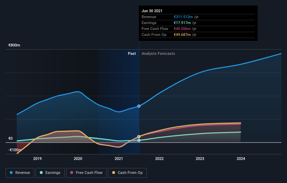Viewport: 287px width, 183px height.
Task: Toggle the Cash From Op legend button
Action: point(127,173)
